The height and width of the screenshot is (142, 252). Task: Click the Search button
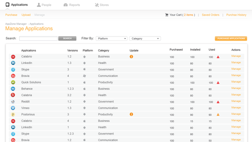coord(67,38)
